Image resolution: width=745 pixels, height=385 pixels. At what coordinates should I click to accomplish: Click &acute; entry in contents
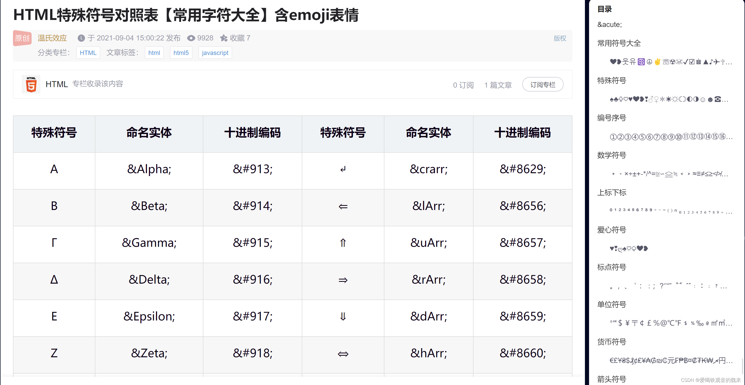(x=609, y=25)
